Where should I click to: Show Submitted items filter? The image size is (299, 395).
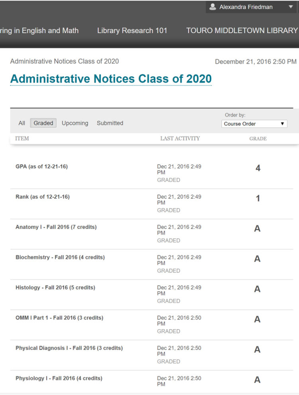point(110,123)
